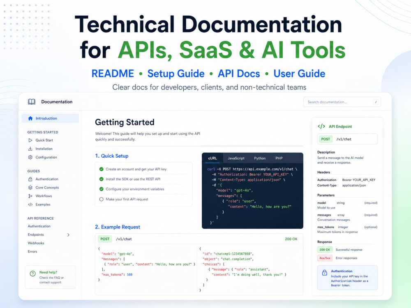Click the '1. Quick Setup' heading
Screen dimensions: 411x308
pos(112,156)
